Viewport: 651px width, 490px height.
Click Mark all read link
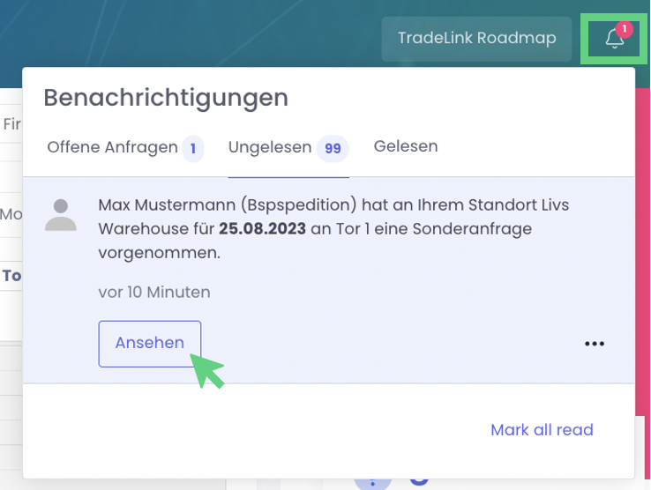tap(542, 430)
